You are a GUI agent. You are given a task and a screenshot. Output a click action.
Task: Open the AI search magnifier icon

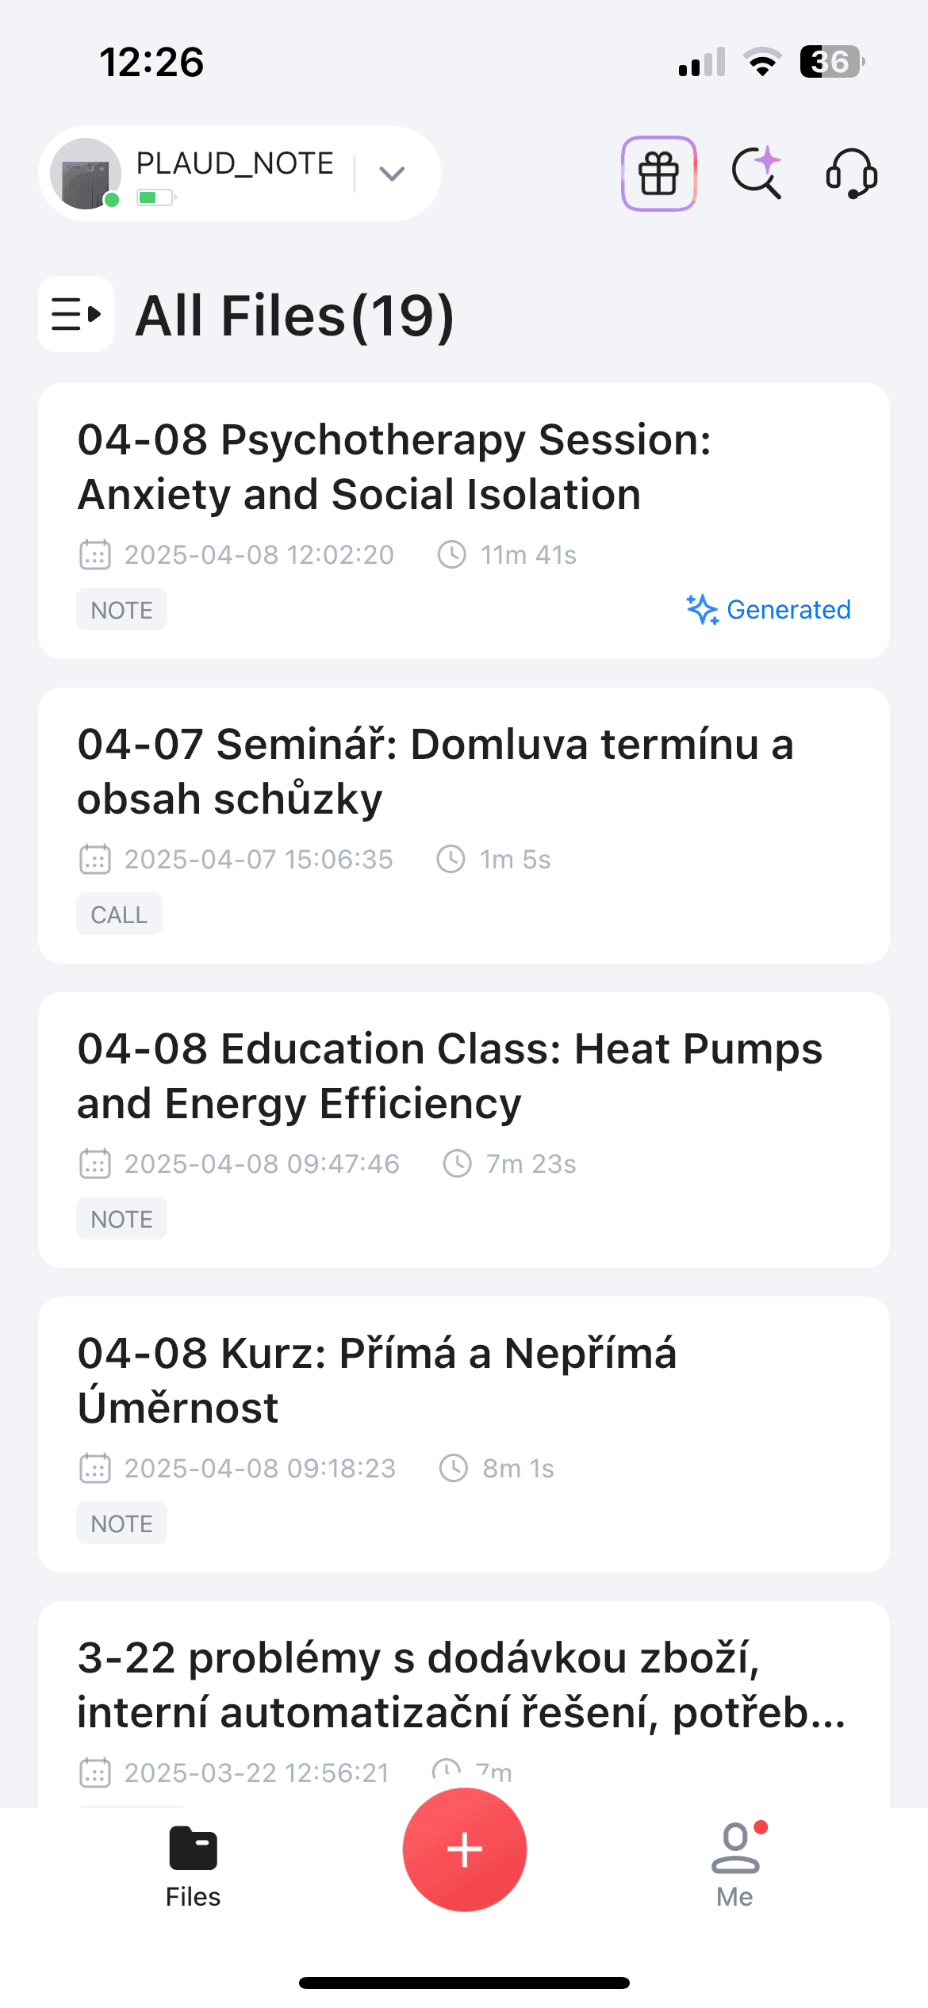click(756, 174)
